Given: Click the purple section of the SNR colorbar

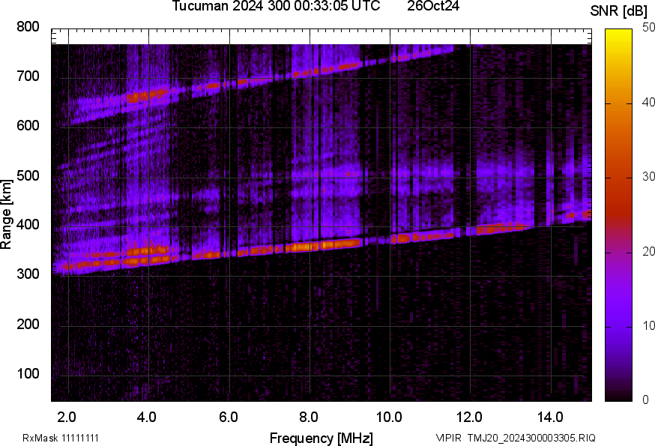Looking at the screenshot, I should (x=618, y=315).
